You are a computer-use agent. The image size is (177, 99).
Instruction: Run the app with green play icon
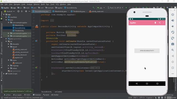[126, 8]
